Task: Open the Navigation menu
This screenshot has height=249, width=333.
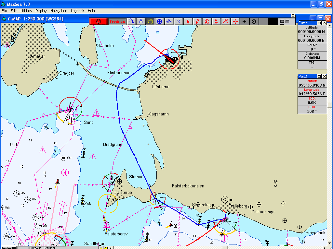Action: (x=59, y=11)
